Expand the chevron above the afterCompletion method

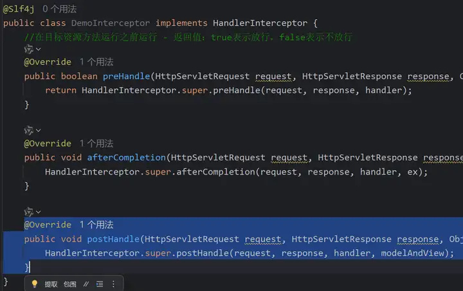(39, 130)
